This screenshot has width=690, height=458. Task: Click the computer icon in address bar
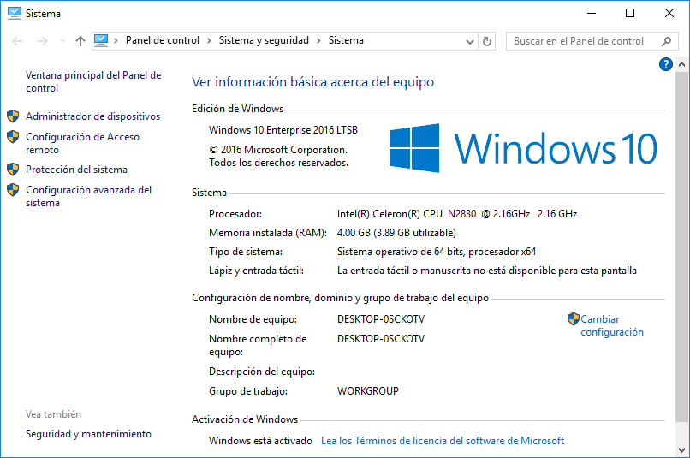point(101,40)
